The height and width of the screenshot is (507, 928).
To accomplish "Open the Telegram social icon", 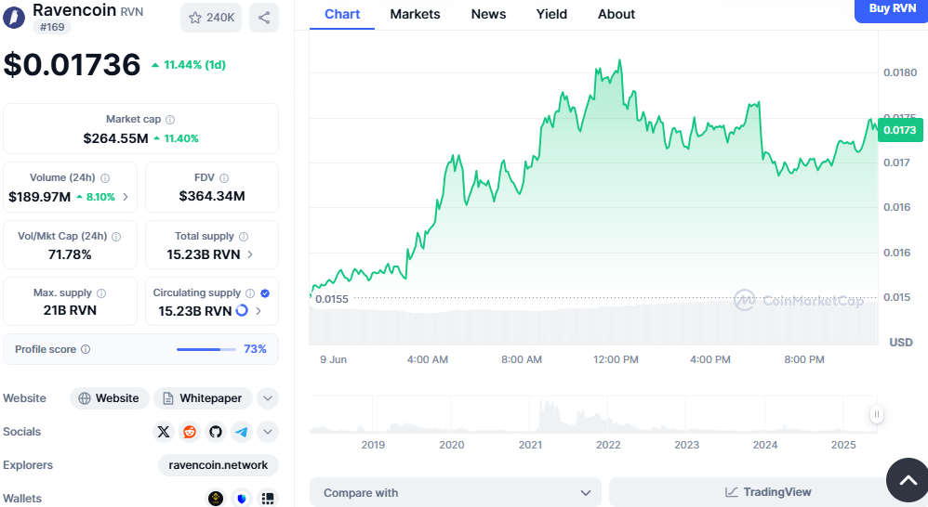I will click(x=242, y=432).
